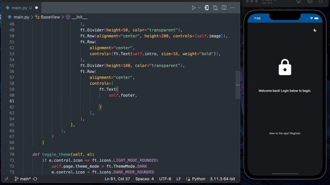
Task: Click line number 70 in gutter
Action: tap(12, 154)
